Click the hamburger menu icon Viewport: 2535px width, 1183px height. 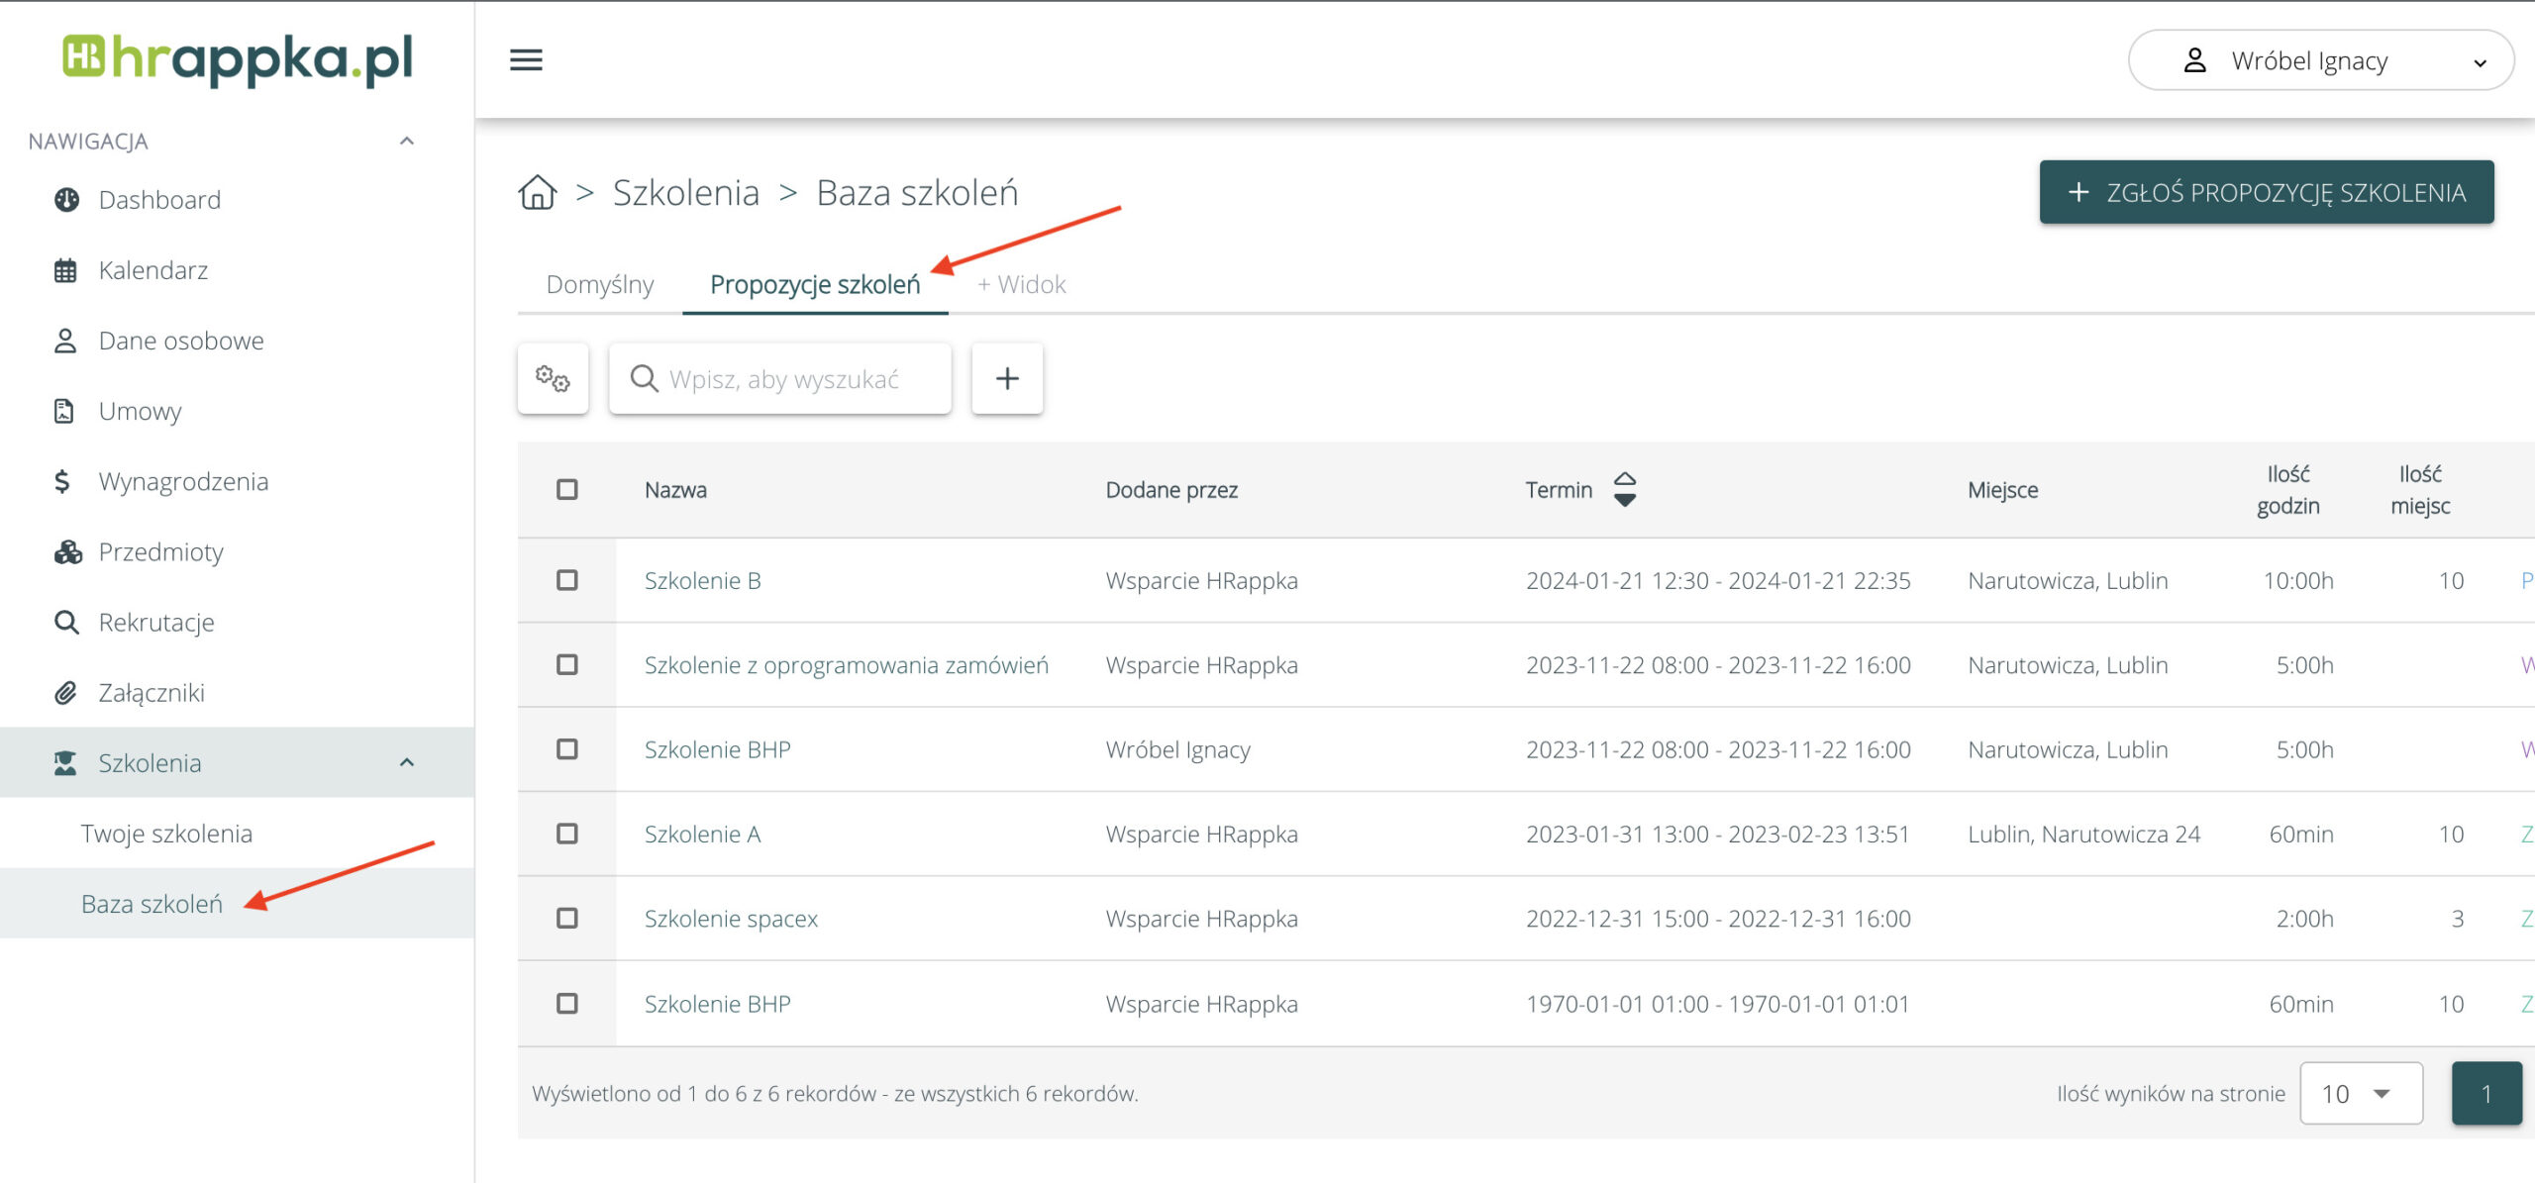526,60
